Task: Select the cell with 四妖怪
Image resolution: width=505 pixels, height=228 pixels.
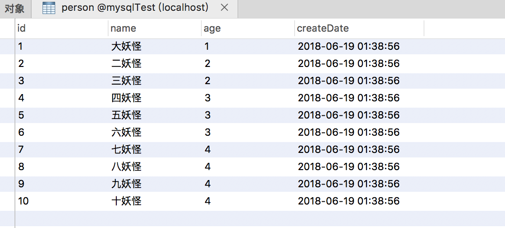Action: coord(126,98)
